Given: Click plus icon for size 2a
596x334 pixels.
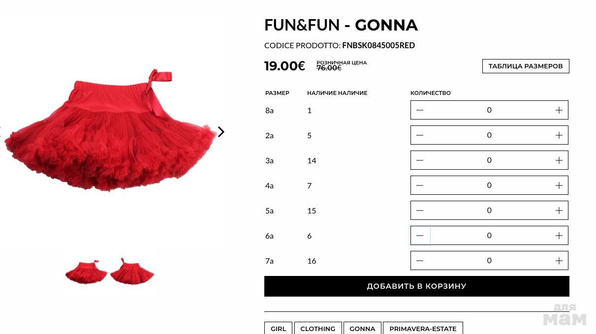Looking at the screenshot, I should [559, 135].
